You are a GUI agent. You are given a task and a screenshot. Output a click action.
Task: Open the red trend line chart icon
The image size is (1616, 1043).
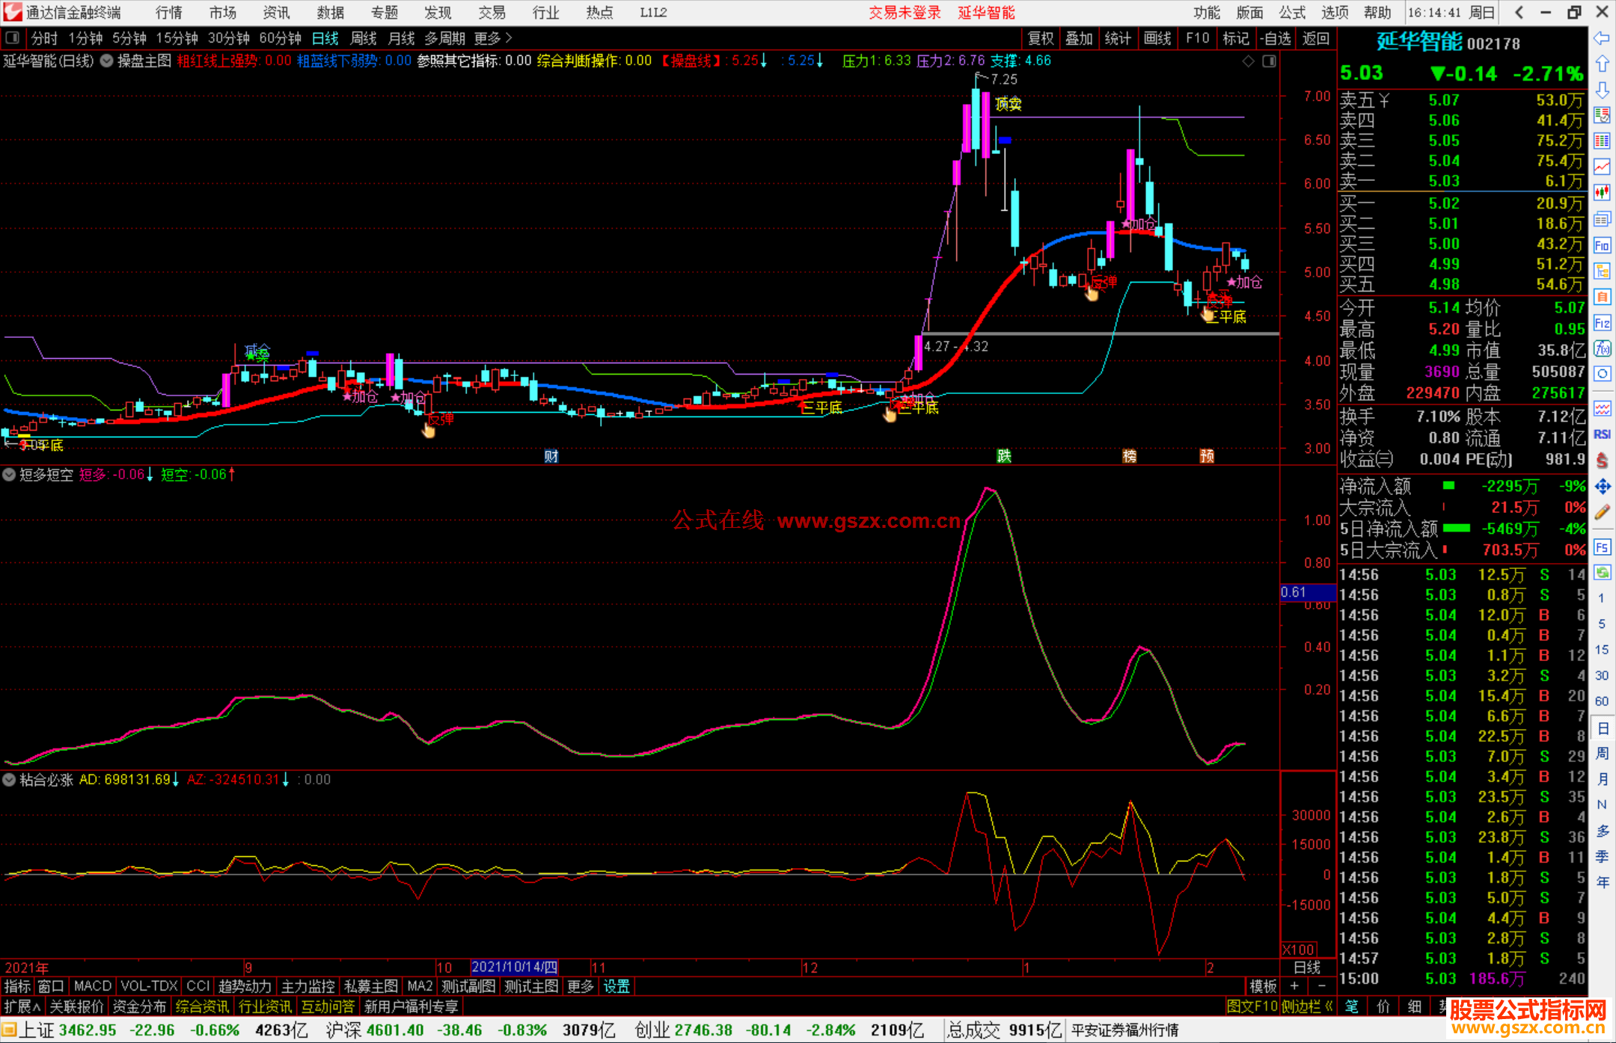(1602, 167)
